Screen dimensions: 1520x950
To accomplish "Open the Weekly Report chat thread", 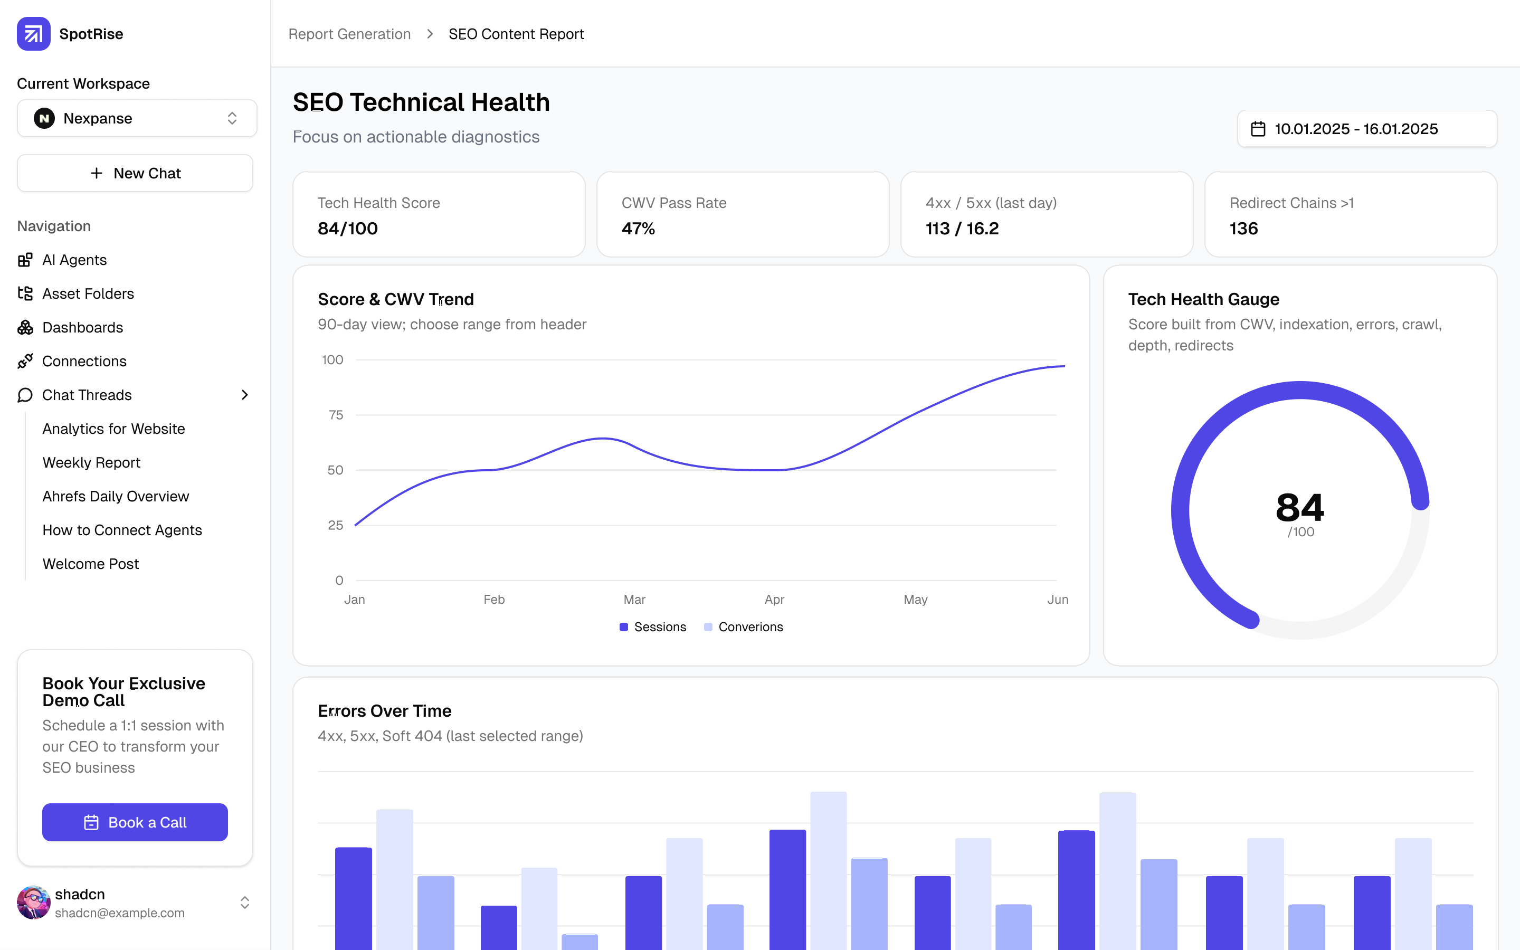I will click(x=92, y=462).
